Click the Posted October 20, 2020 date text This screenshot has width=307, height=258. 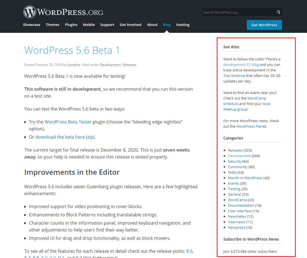pos(43,65)
